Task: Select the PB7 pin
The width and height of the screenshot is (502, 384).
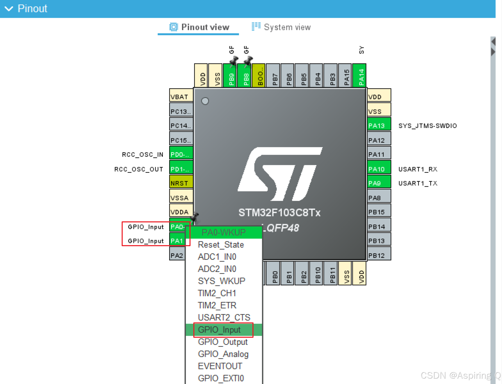Action: click(x=273, y=75)
